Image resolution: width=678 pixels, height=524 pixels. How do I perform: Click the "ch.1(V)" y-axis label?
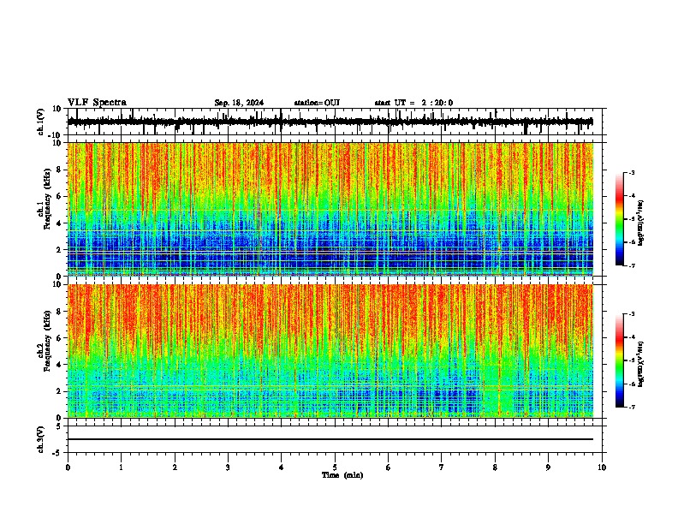pos(41,122)
